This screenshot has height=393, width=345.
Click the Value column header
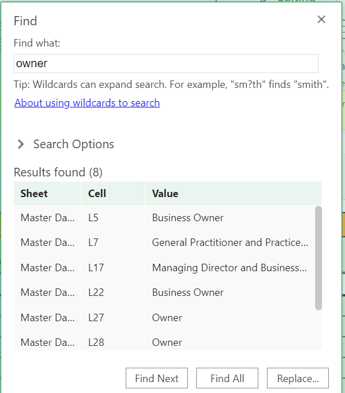coord(165,194)
